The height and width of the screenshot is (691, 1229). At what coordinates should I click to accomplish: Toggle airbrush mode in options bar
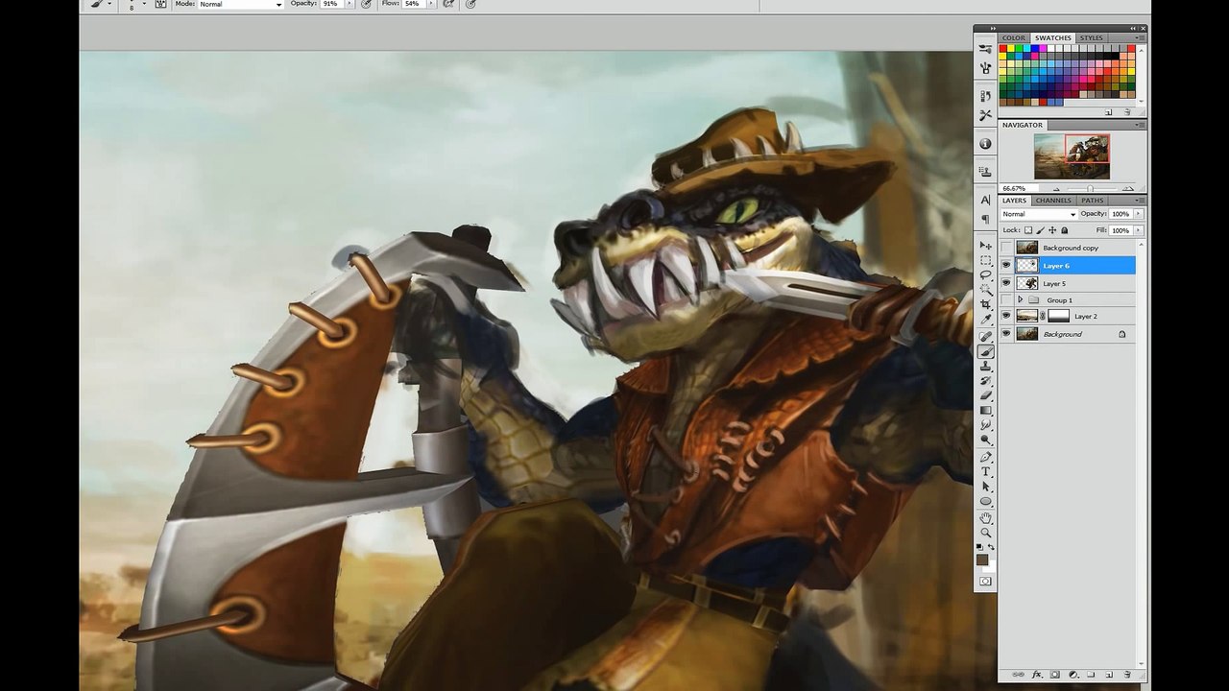pos(448,4)
